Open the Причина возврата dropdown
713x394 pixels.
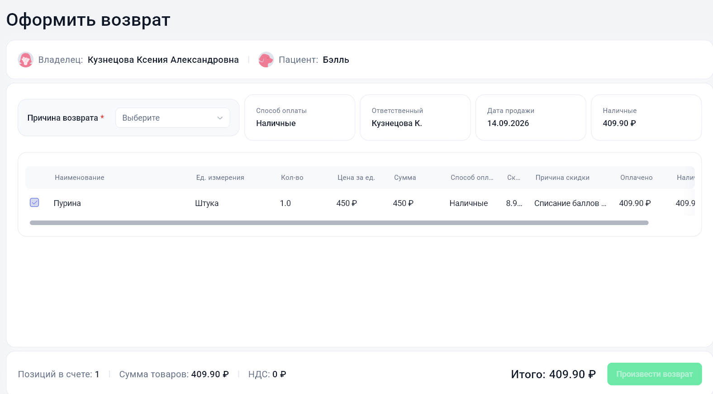coord(172,118)
